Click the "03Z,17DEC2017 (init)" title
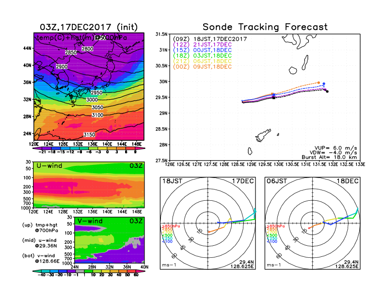Viewport: 384px width, 296px height. coord(89,27)
